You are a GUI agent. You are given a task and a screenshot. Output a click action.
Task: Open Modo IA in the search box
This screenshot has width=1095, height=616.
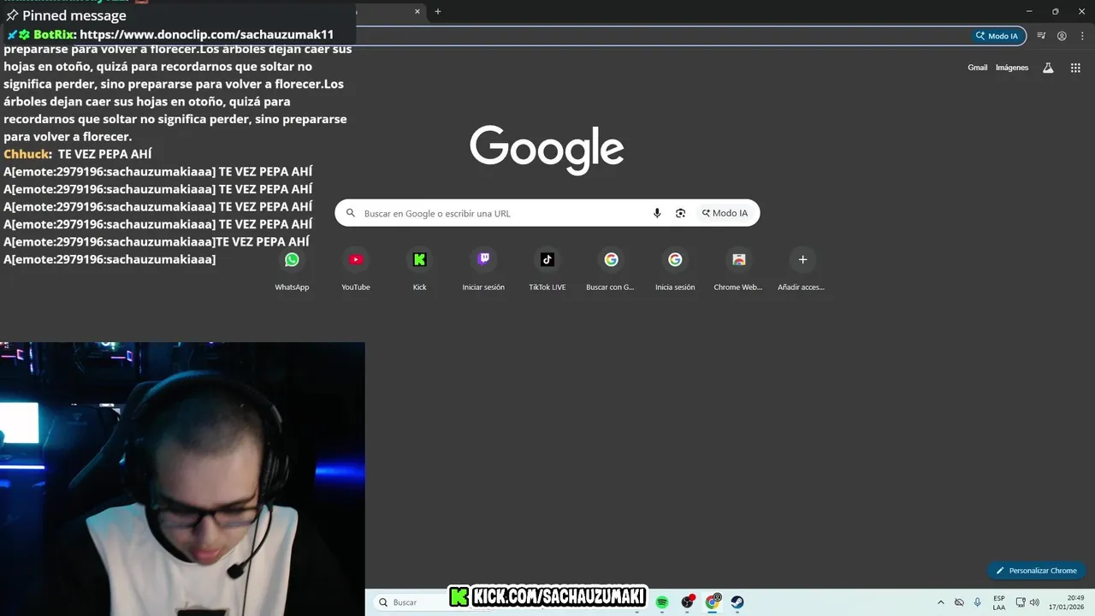[725, 213]
